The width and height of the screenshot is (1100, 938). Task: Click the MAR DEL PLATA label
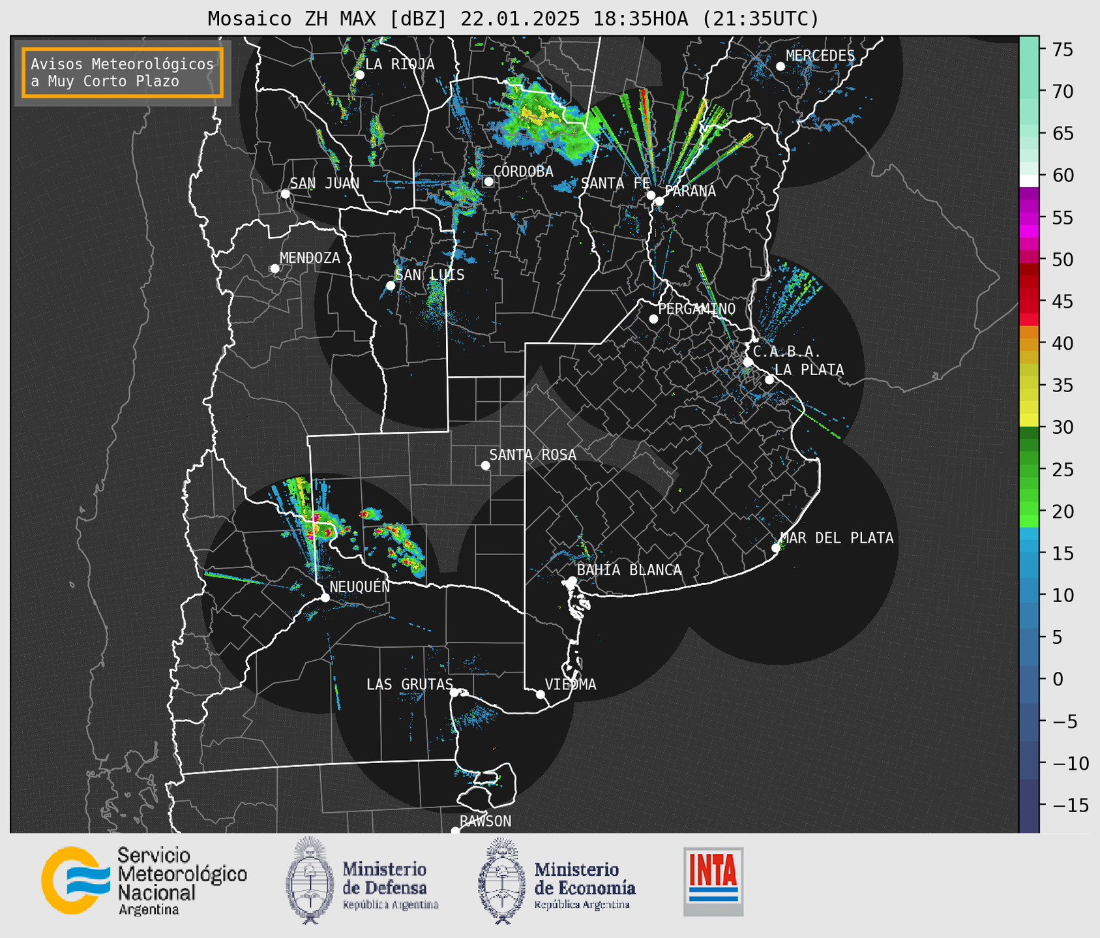click(837, 538)
